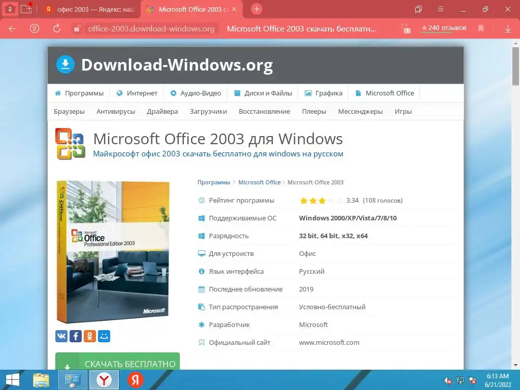
Task: Bookmark this page with the flag icon
Action: (481, 28)
